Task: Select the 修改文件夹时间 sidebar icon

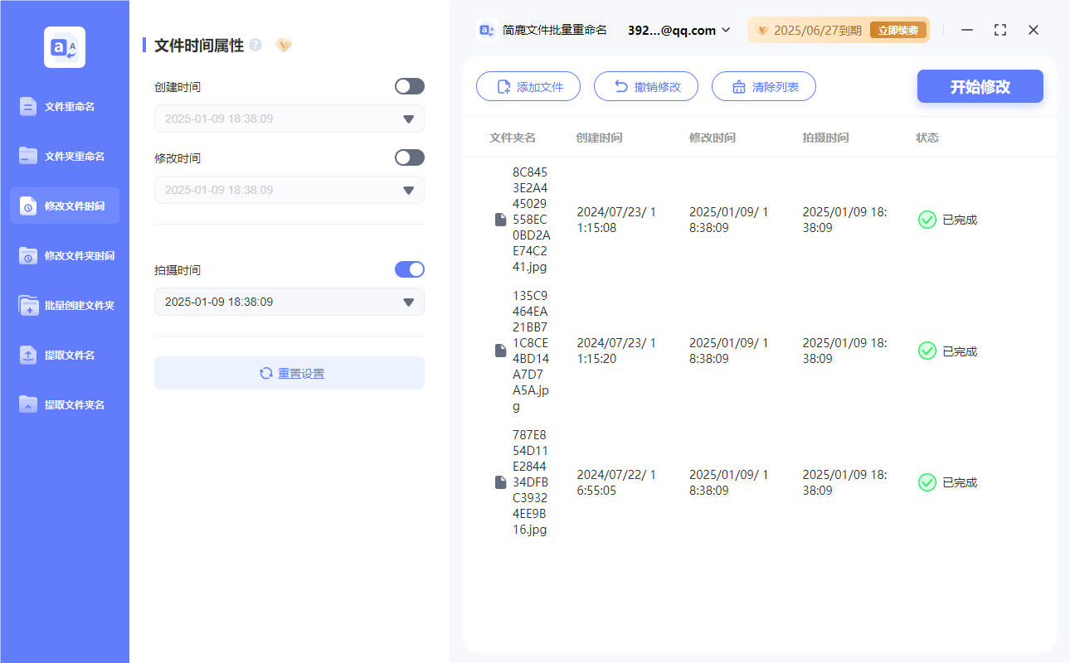Action: [64, 255]
